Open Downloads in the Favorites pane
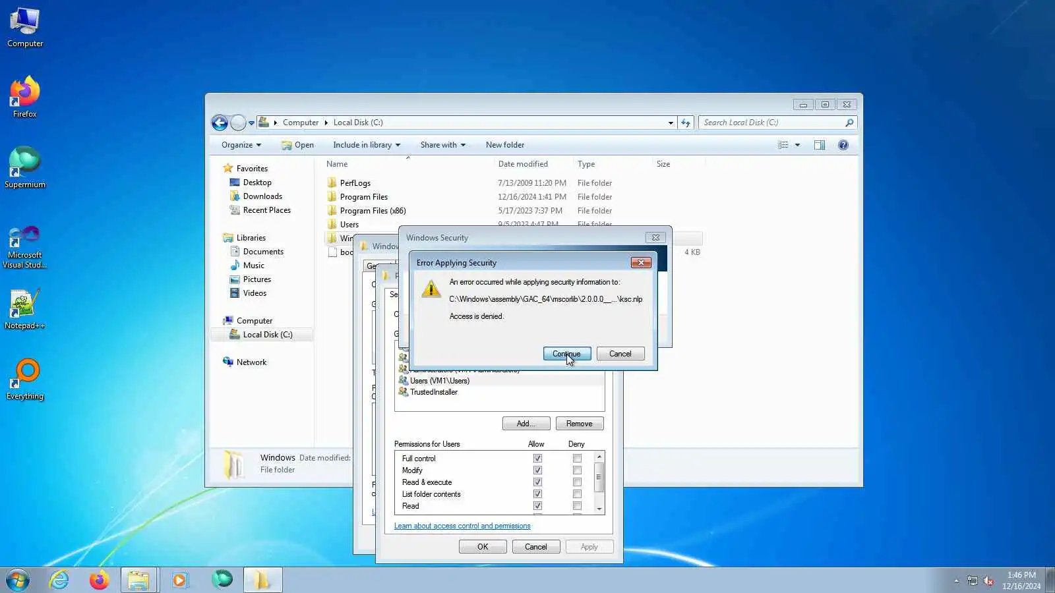Viewport: 1055px width, 593px height. coord(262,196)
